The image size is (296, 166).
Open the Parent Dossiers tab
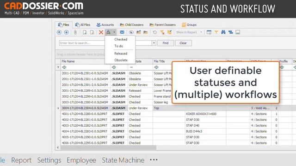[162, 24]
